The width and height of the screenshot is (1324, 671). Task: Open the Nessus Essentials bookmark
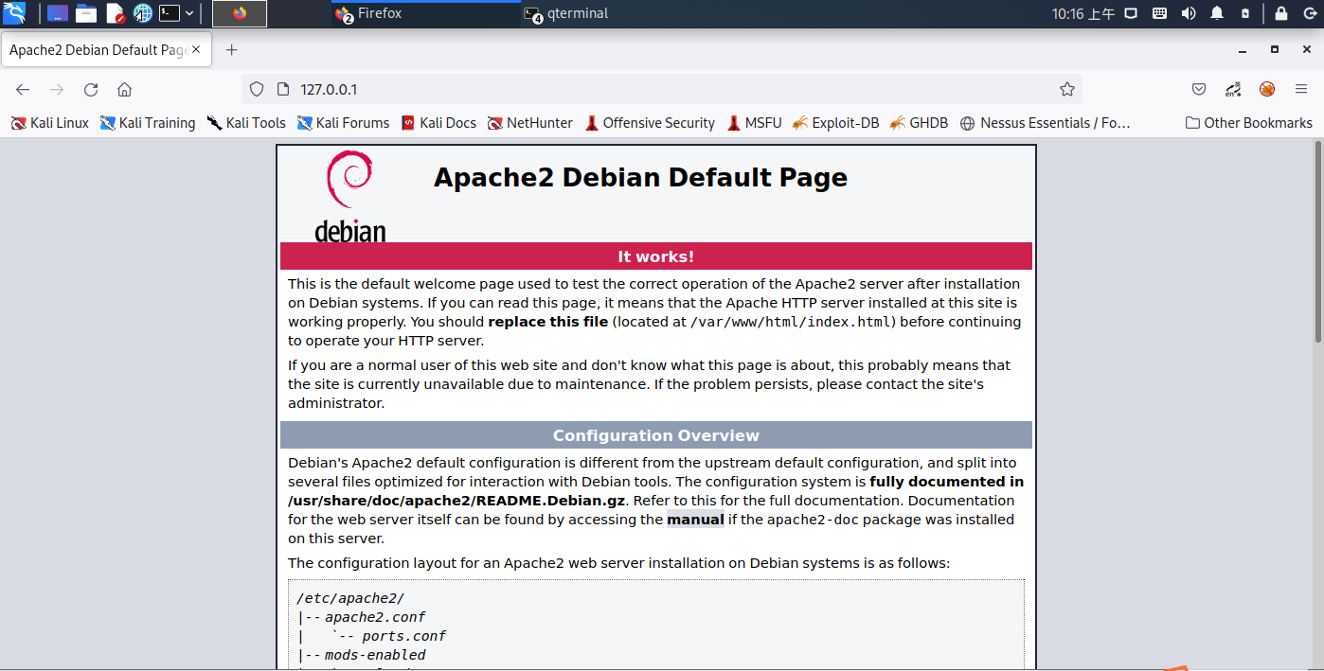(1045, 123)
